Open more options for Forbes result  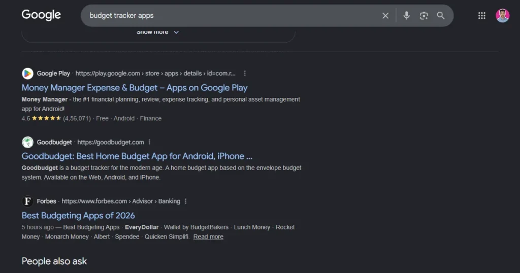pyautogui.click(x=186, y=201)
